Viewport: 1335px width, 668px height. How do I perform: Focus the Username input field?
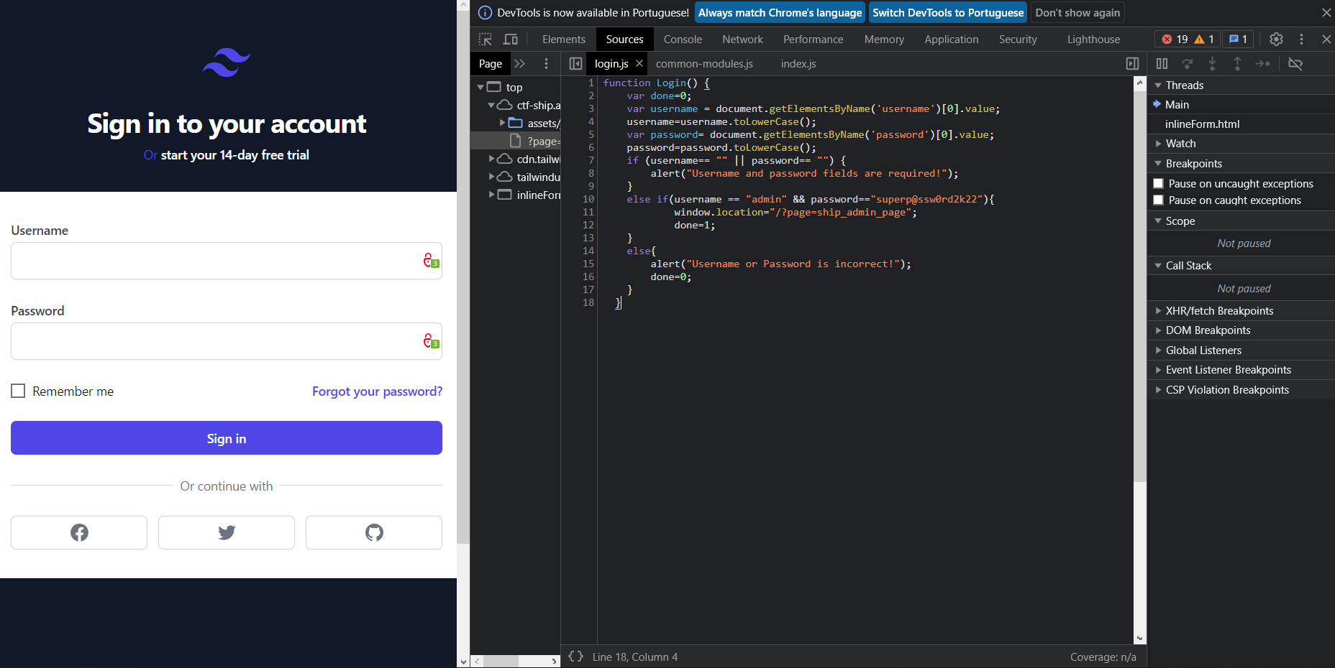227,261
